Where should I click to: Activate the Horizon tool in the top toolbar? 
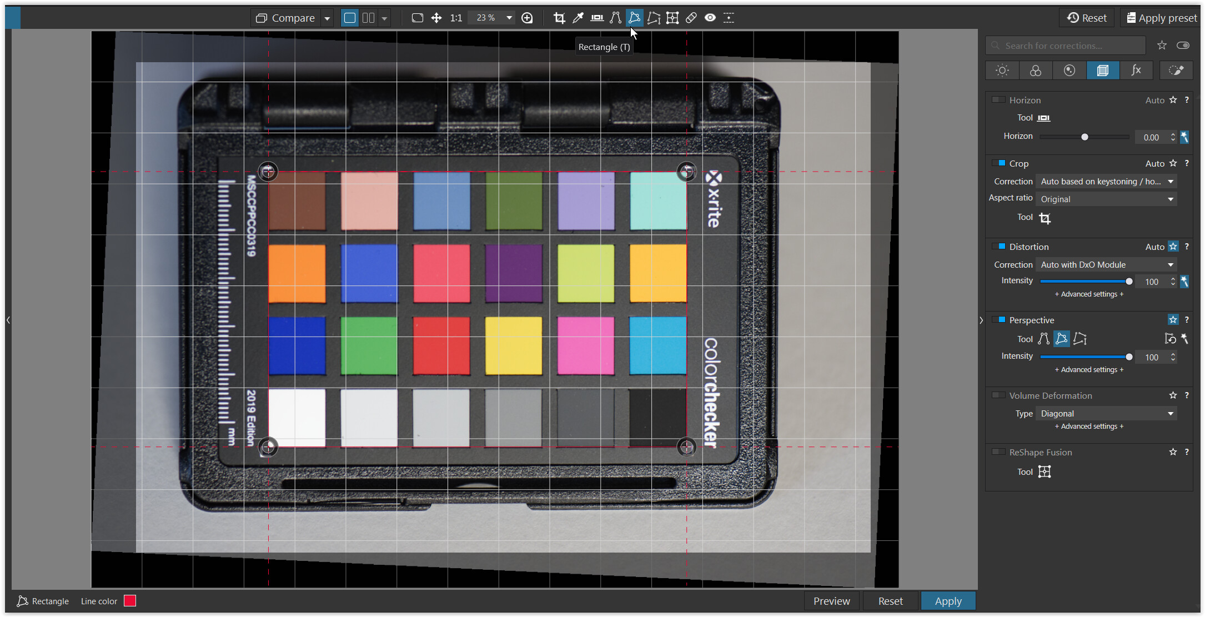[597, 18]
